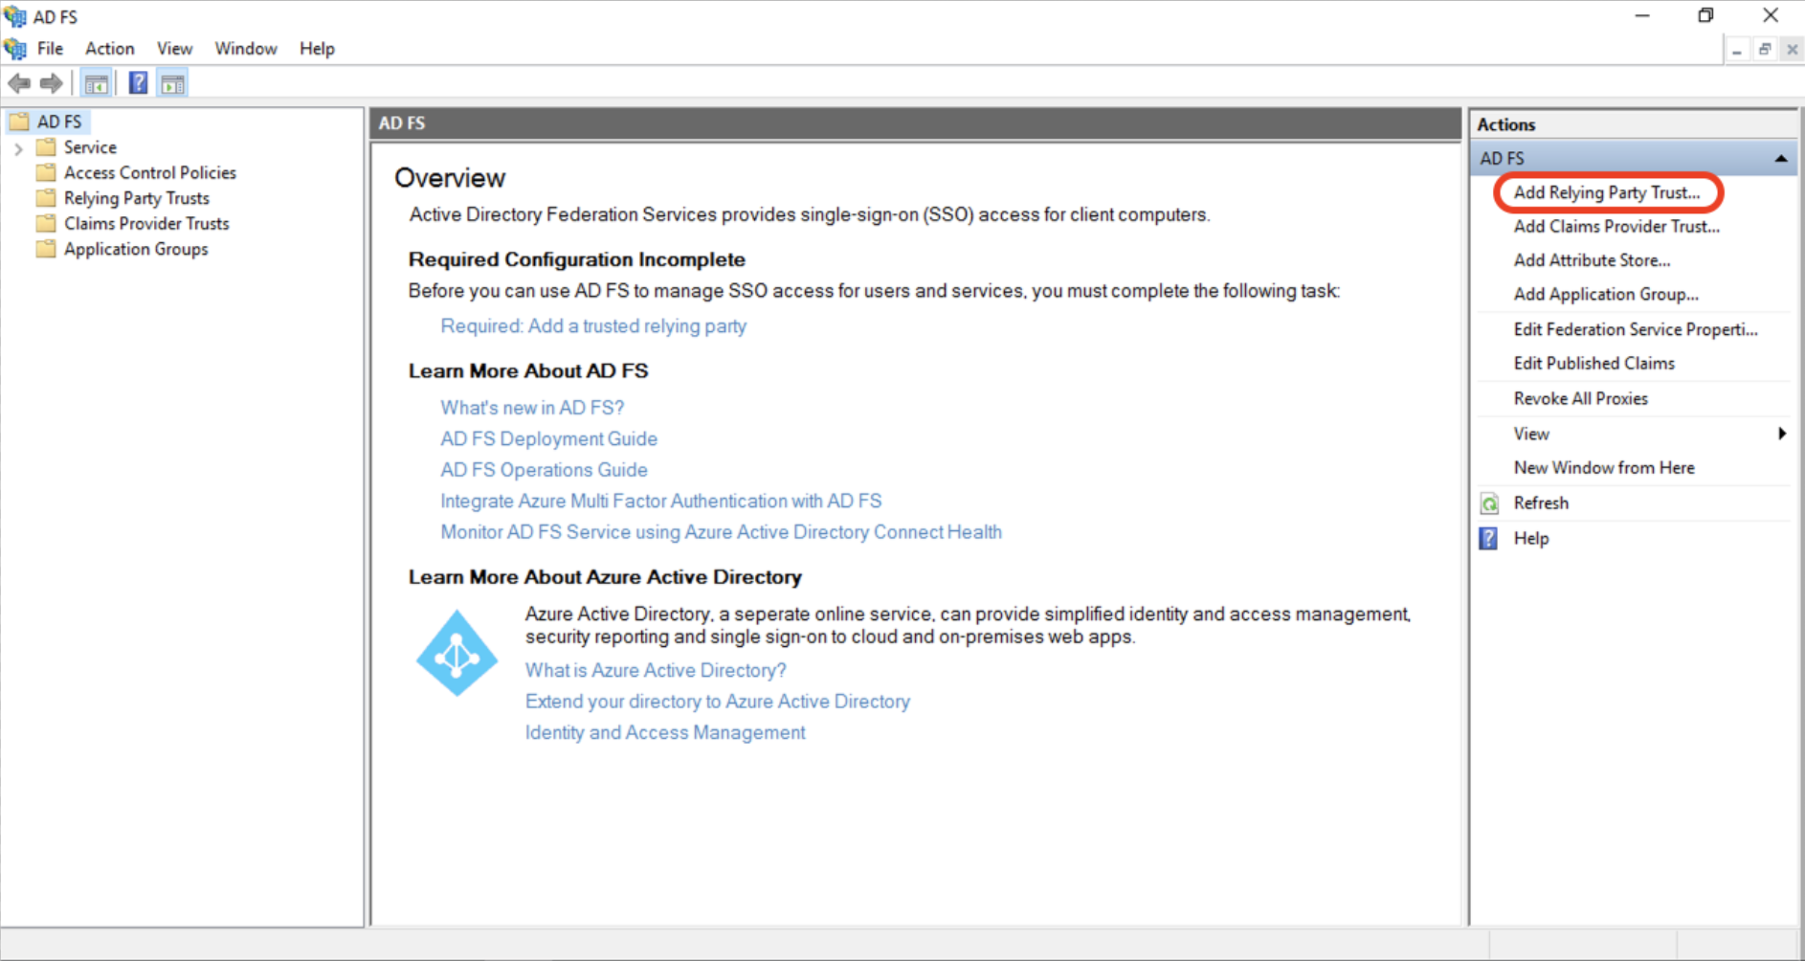This screenshot has width=1805, height=961.
Task: Click the Help action label in Actions pane
Action: coord(1531,539)
